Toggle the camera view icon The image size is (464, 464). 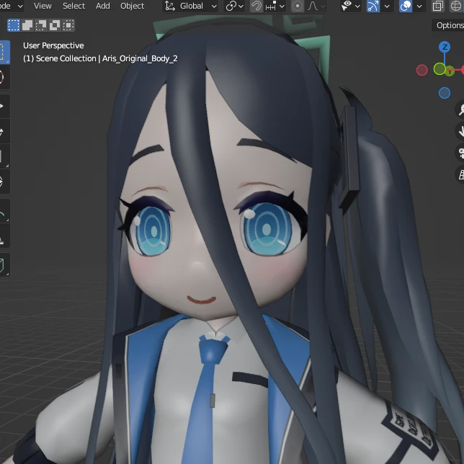click(x=460, y=153)
